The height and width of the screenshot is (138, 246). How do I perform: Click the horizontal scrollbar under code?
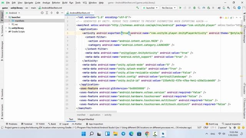[96, 112]
